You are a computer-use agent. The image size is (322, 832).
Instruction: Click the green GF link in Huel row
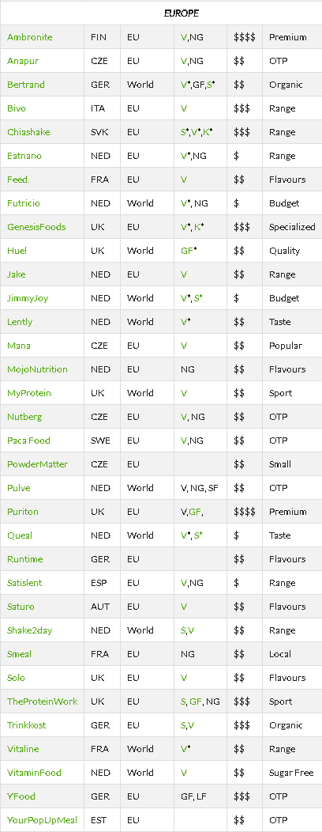click(187, 251)
